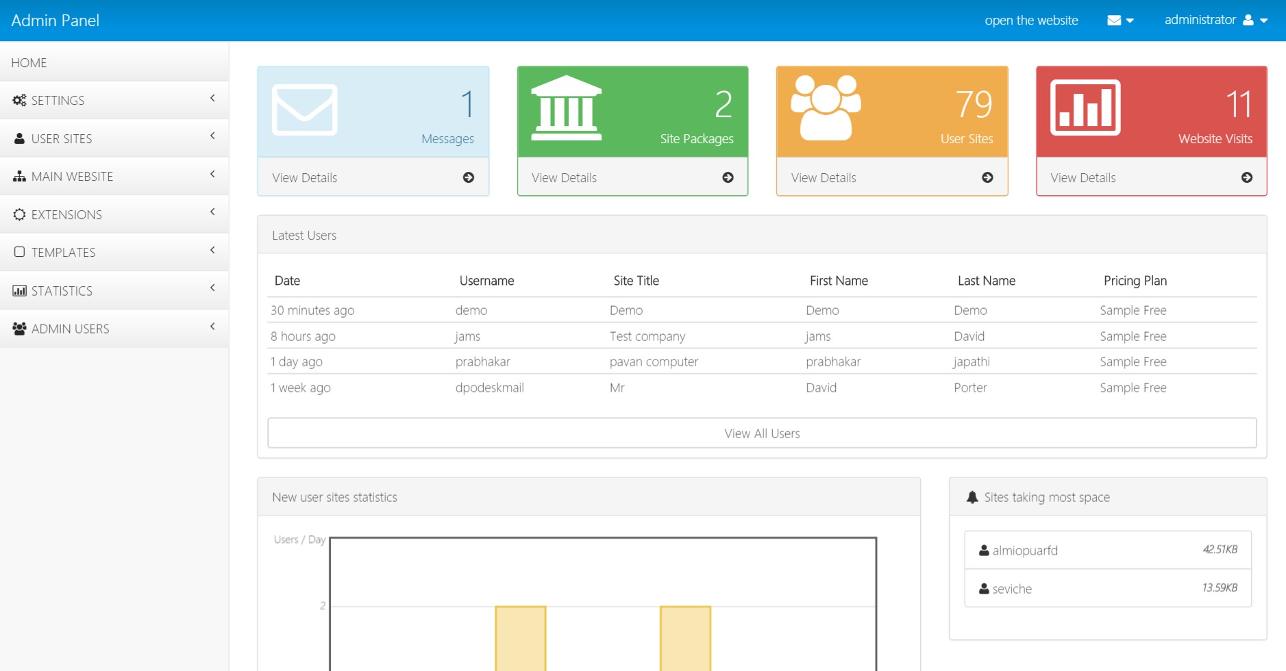This screenshot has width=1286, height=671.
Task: Click the sun-shaped icon beside EXTENSIONS
Action: 19,214
